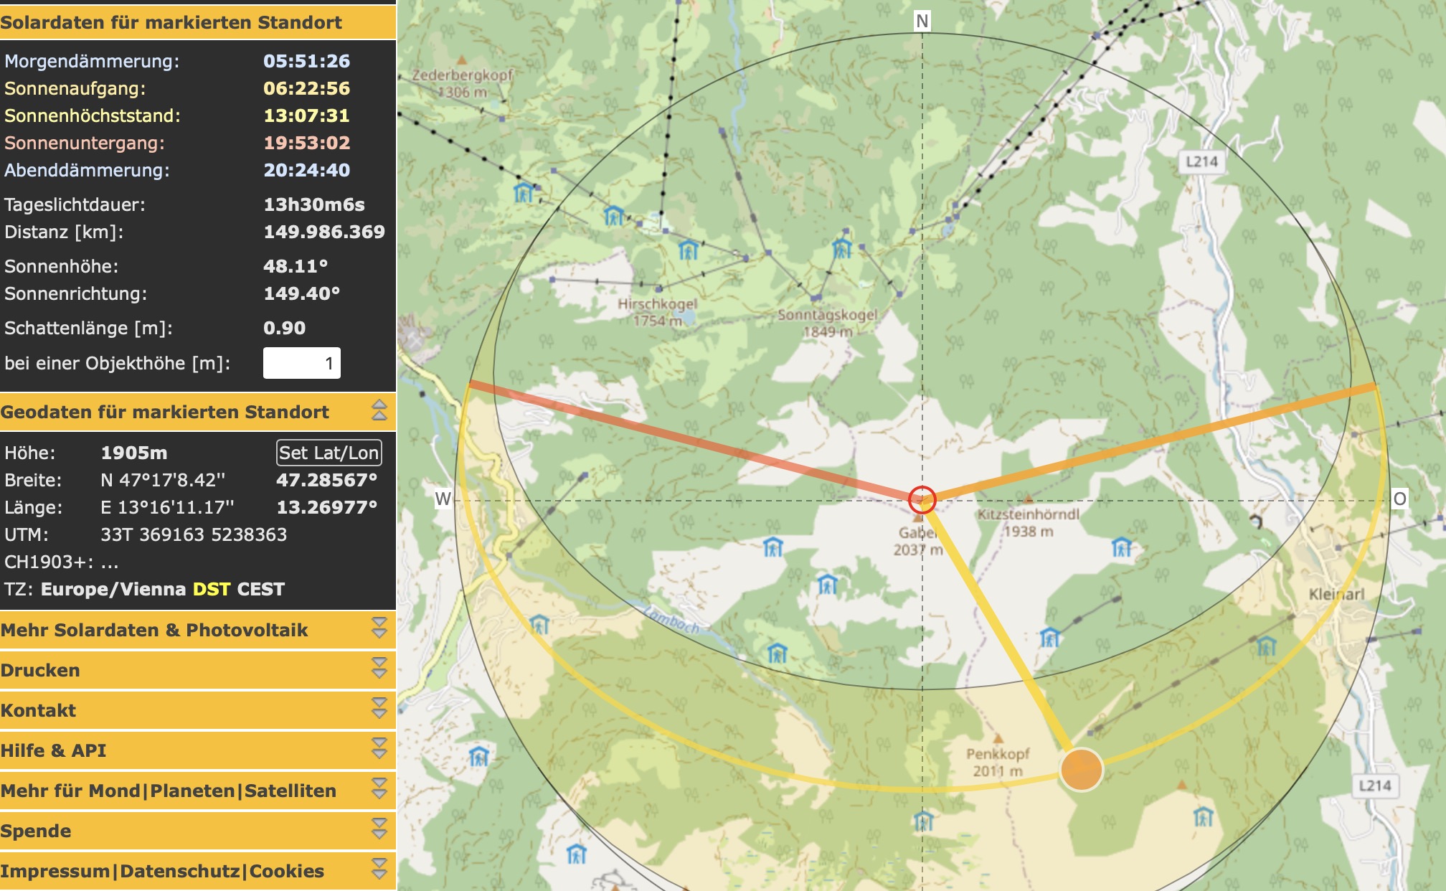Click the W west compass label
Image resolution: width=1446 pixels, height=891 pixels.
click(x=443, y=499)
